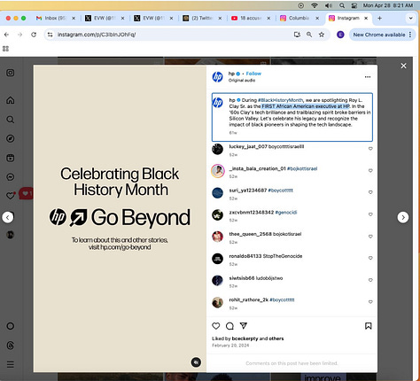
Task: Like the comment by rohit_rathore_2k
Action: click(370, 302)
